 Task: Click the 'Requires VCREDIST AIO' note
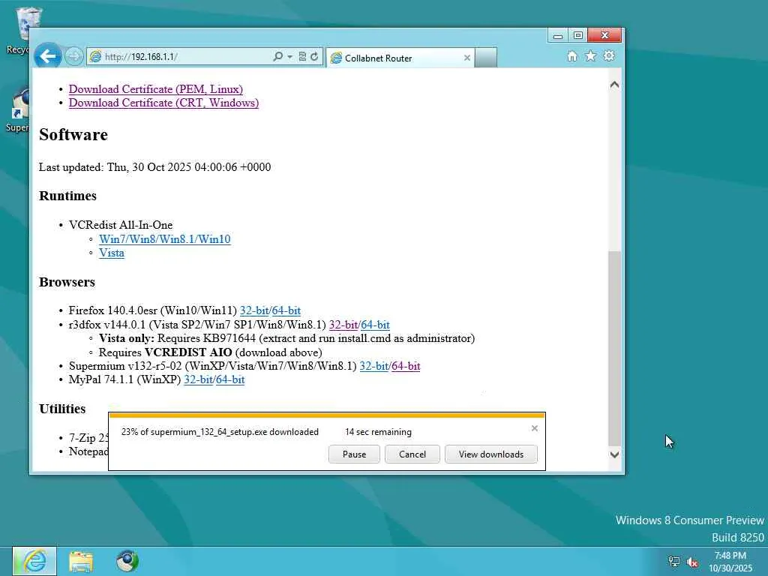[211, 352]
